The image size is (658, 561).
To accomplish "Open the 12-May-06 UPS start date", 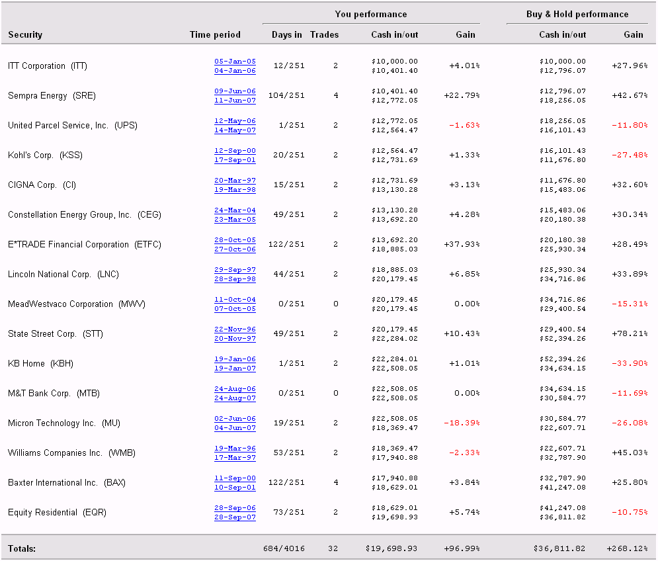I will point(235,121).
